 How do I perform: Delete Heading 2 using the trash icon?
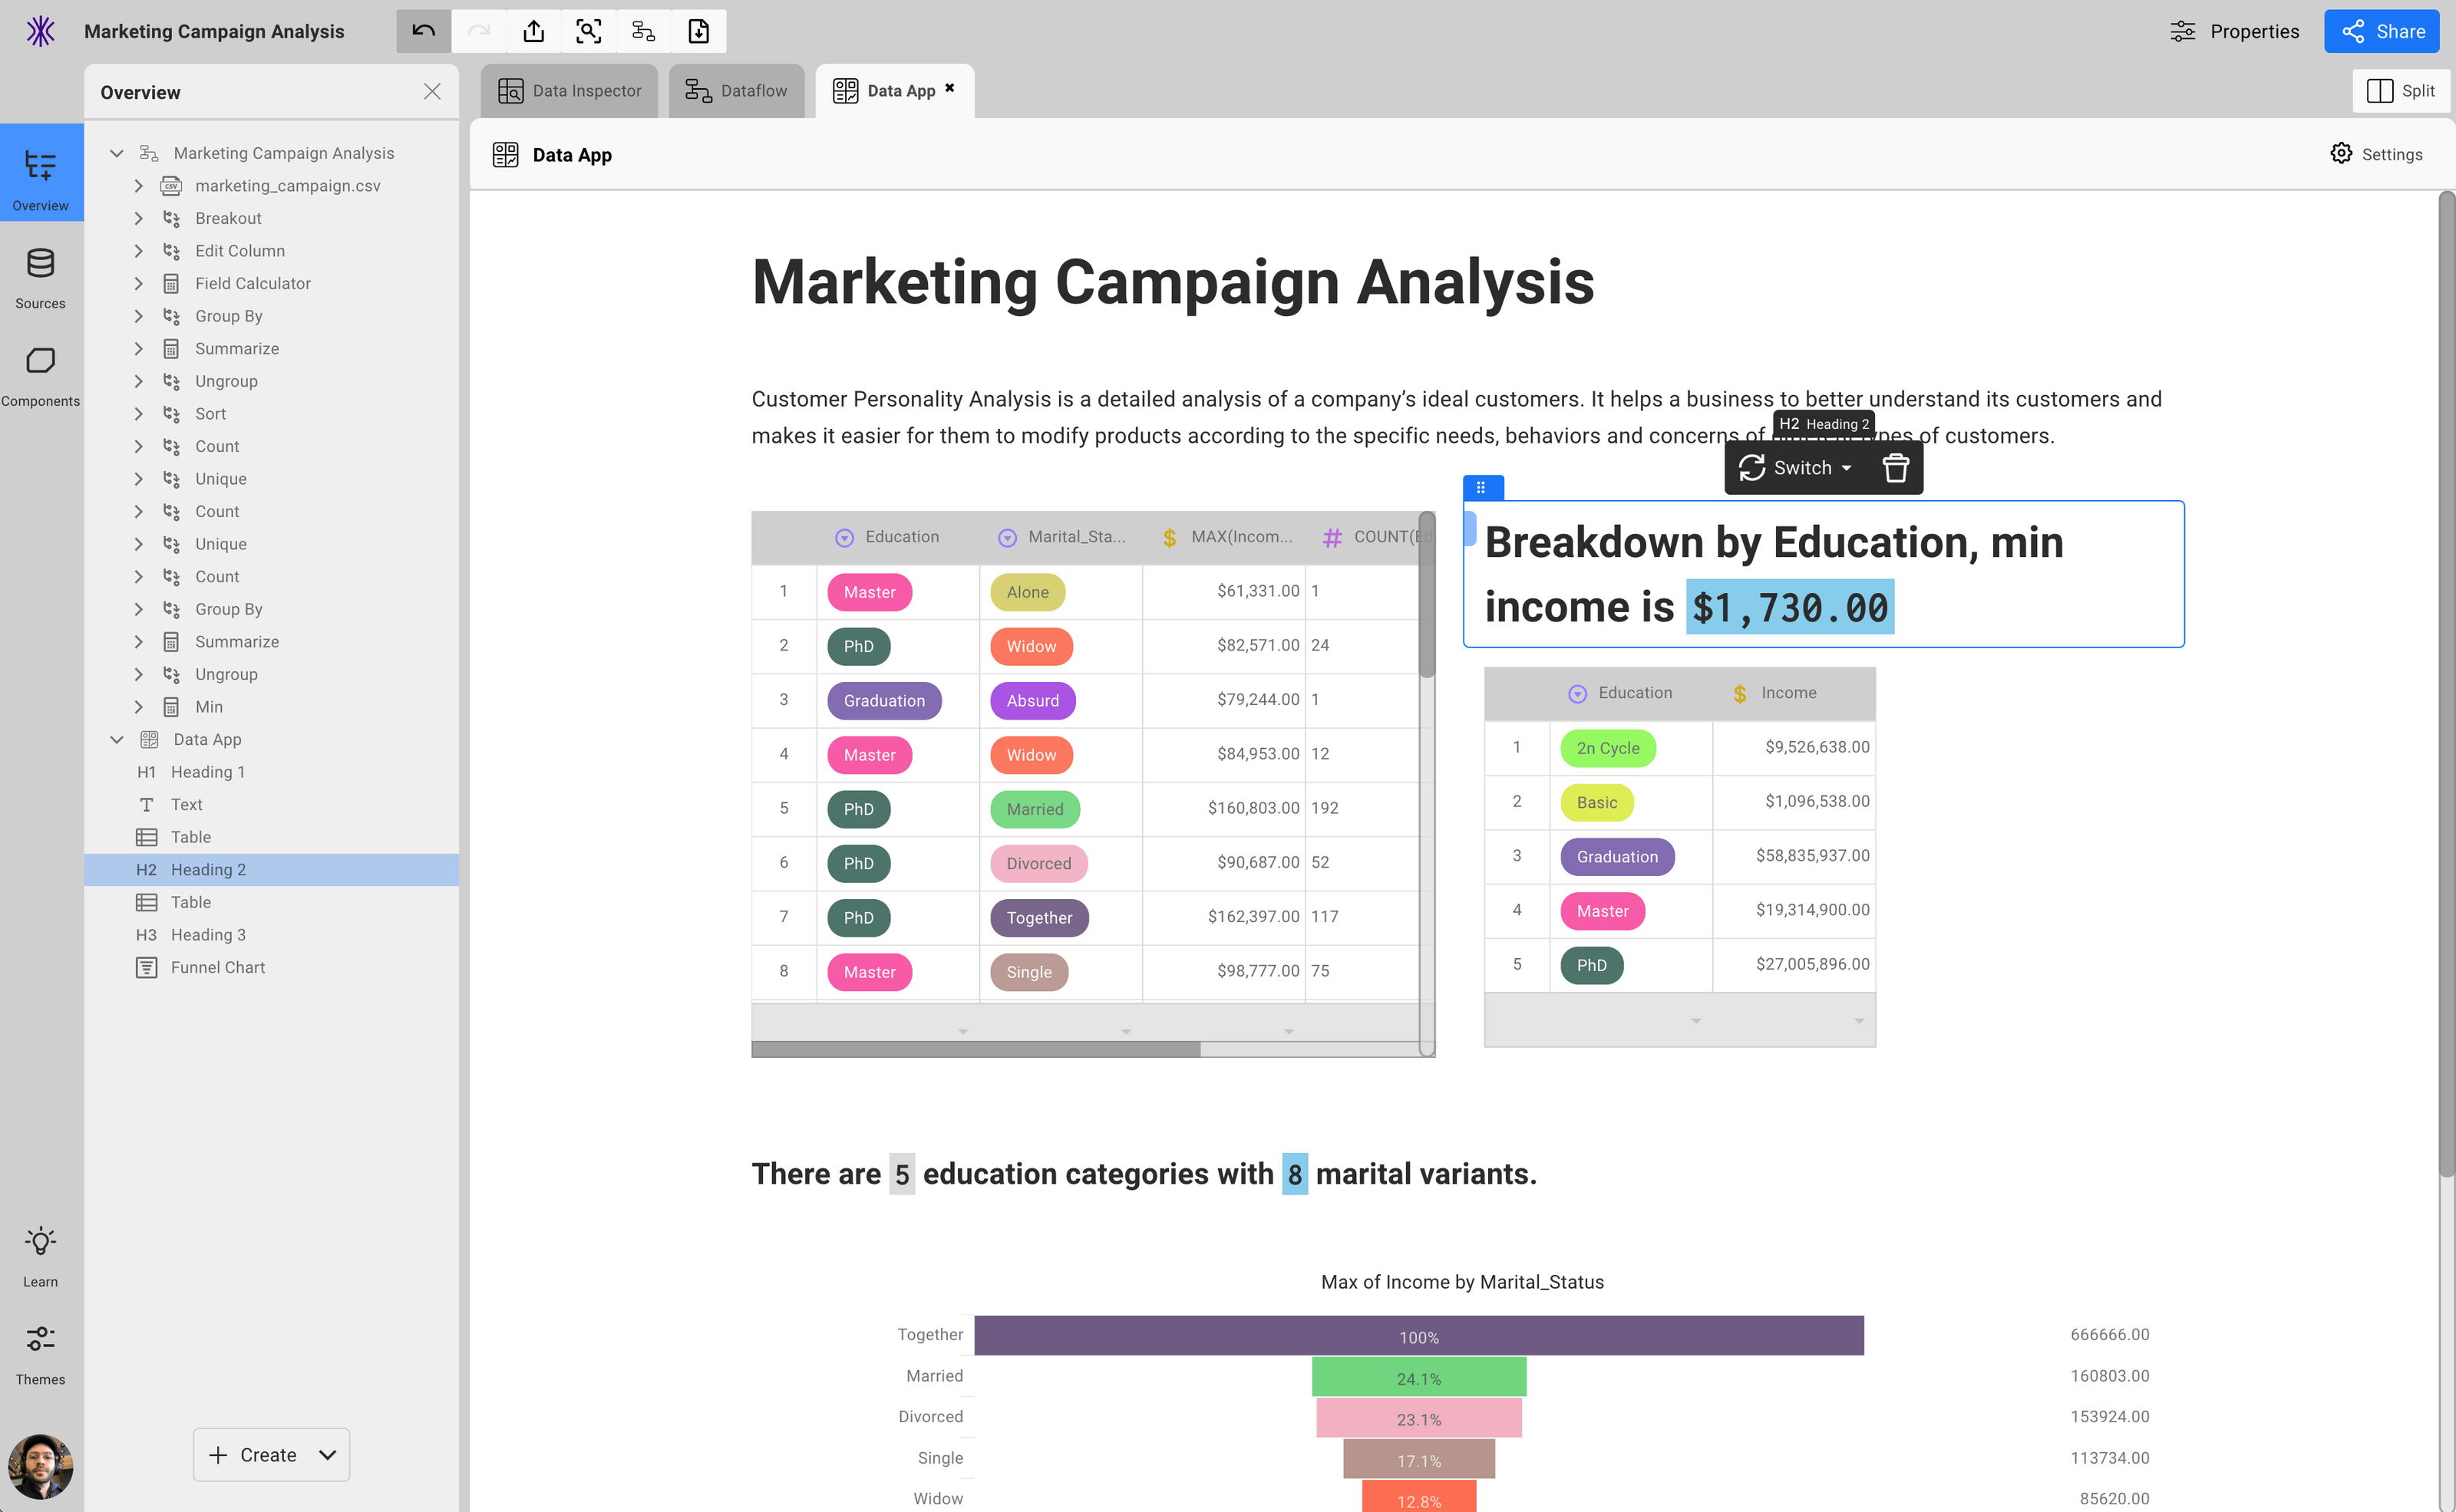1895,467
